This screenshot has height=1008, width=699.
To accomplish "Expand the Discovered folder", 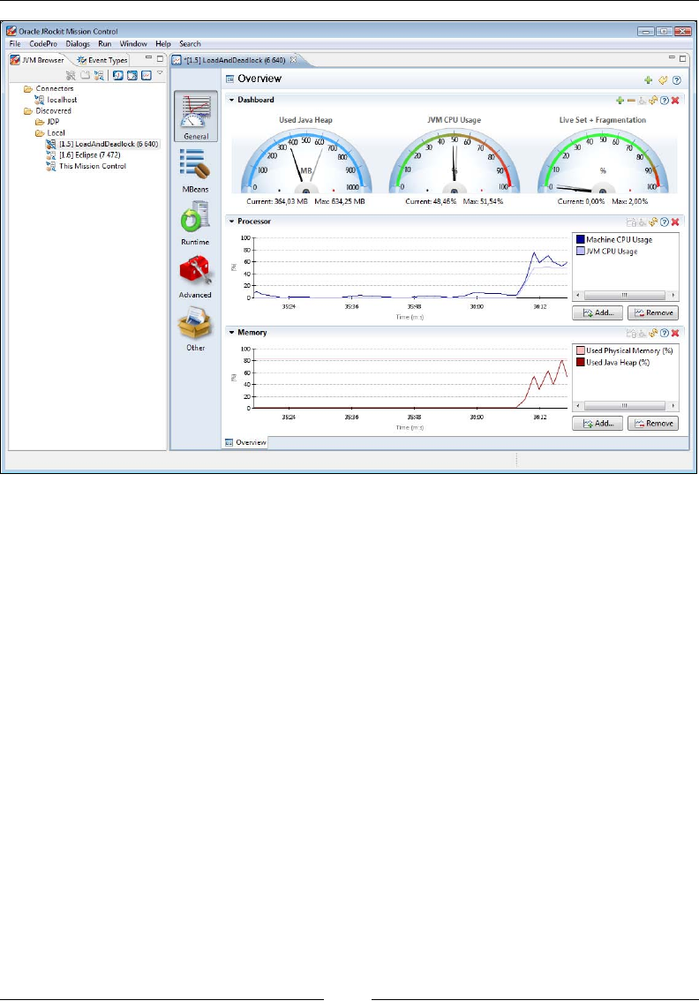I will click(48, 110).
